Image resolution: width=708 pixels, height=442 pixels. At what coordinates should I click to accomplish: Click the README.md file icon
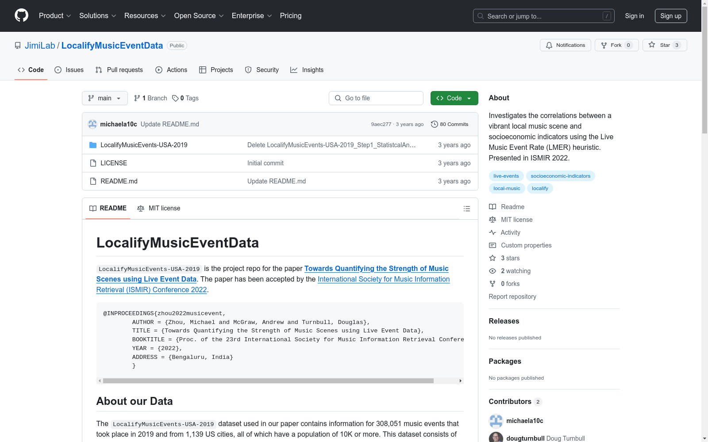(93, 181)
